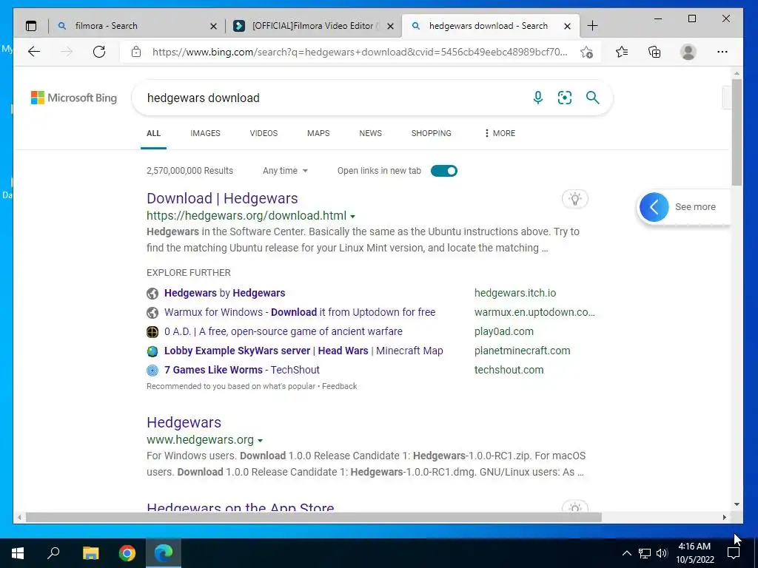758x568 pixels.
Task: Close the hedgewars download tab
Action: tap(568, 26)
